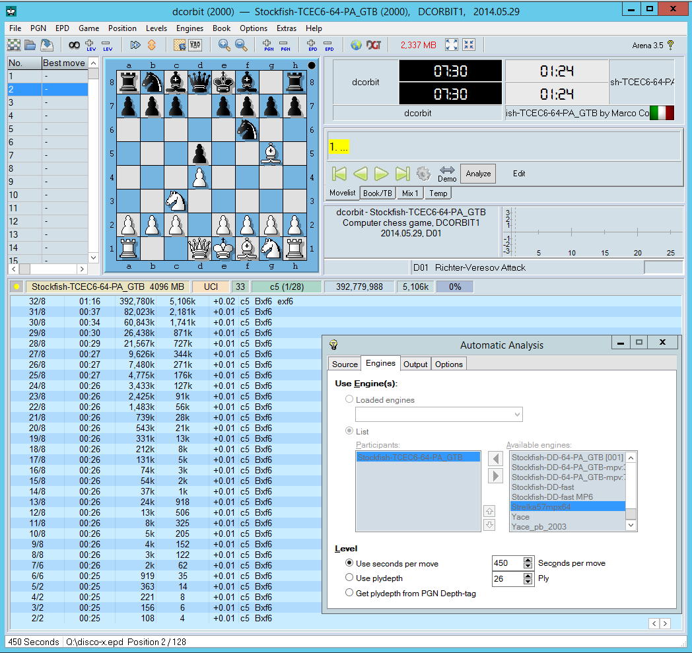Click the expand fullscreen arrows icon
The height and width of the screenshot is (653, 692).
[x=452, y=45]
